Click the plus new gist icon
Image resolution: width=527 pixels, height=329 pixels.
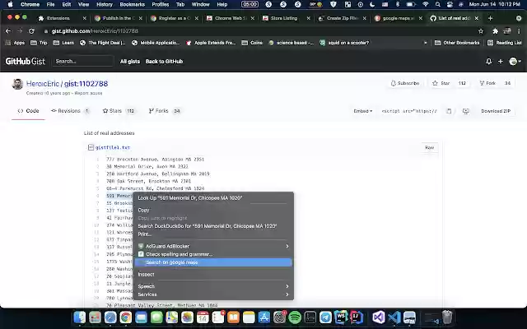tap(501, 62)
